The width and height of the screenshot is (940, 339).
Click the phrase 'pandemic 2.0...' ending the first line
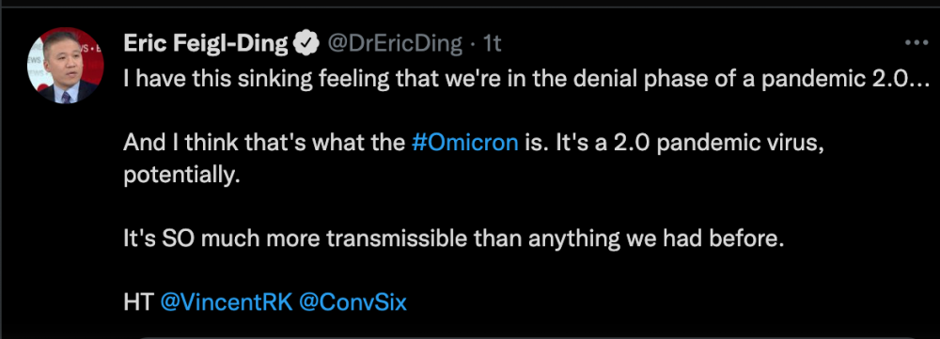(846, 79)
